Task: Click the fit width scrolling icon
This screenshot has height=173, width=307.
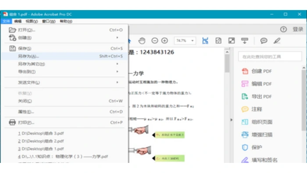Action: point(205,41)
